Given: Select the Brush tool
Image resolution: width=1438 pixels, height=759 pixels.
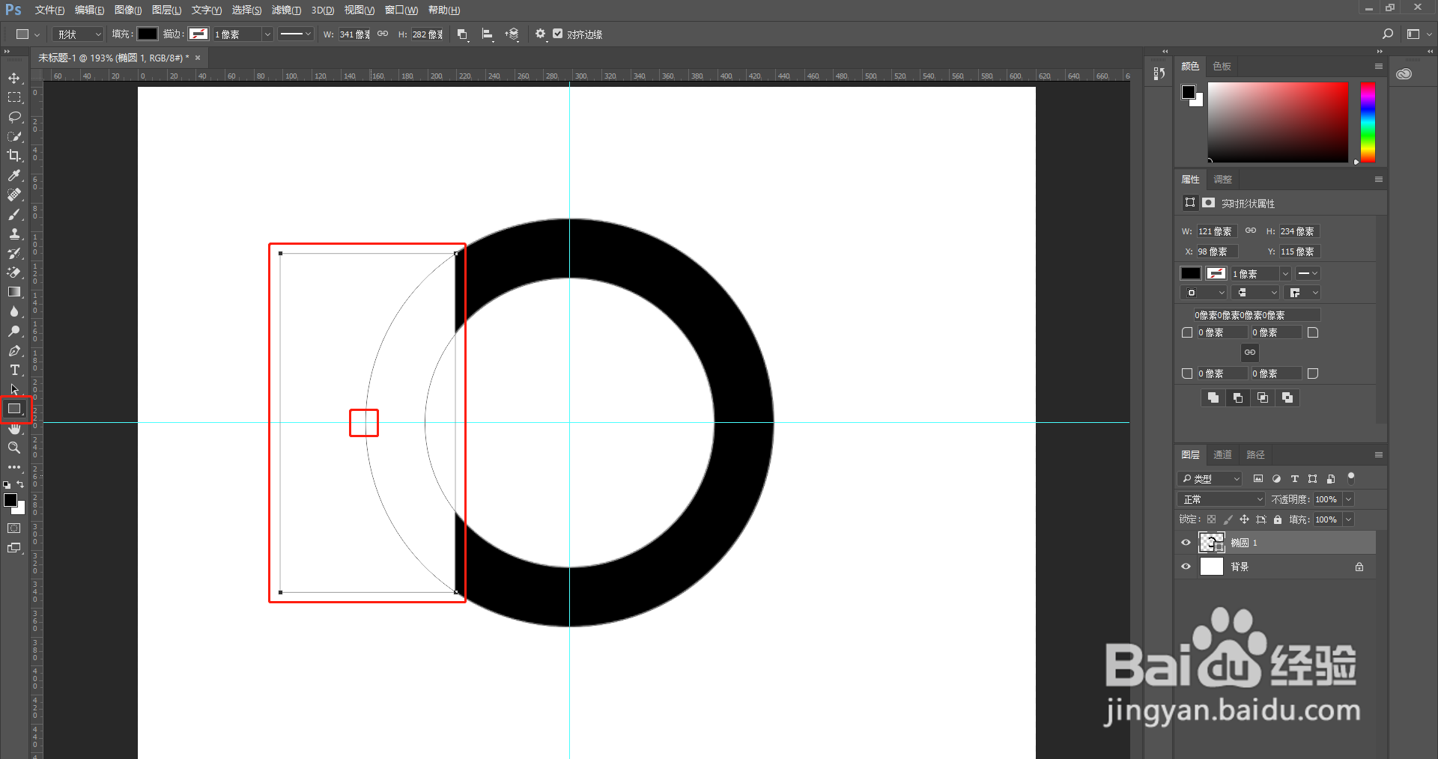Looking at the screenshot, I should [14, 214].
